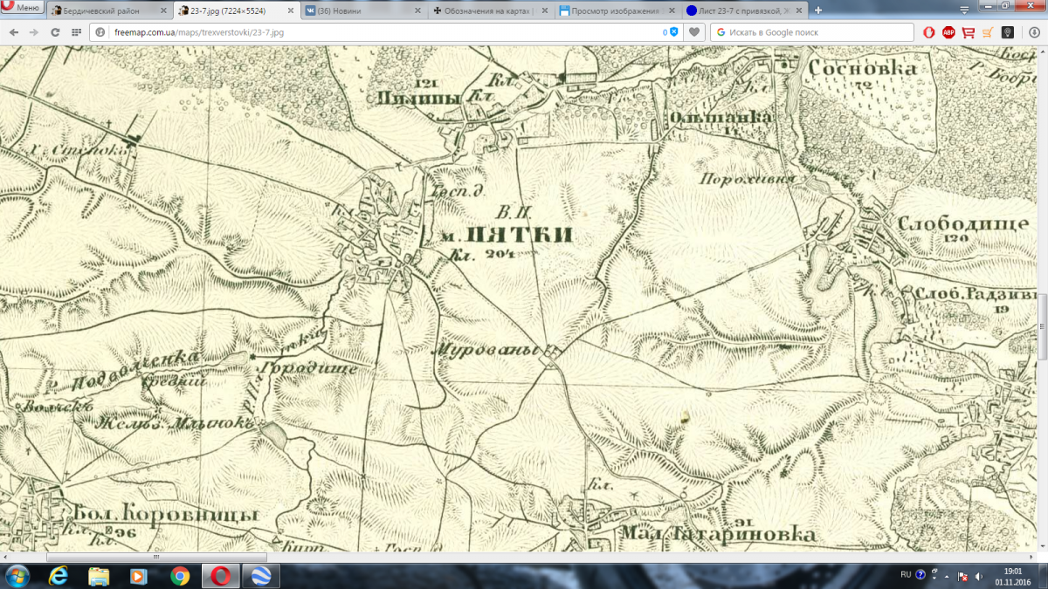Open a new tab with plus button

(x=818, y=10)
